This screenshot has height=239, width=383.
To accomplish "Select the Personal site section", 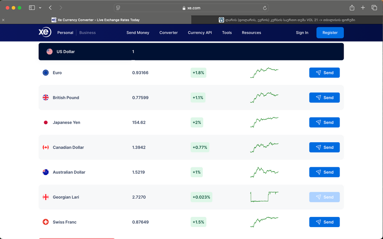I will coord(65,33).
